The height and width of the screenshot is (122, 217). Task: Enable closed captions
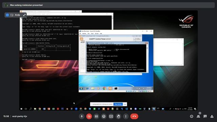tap(96, 116)
